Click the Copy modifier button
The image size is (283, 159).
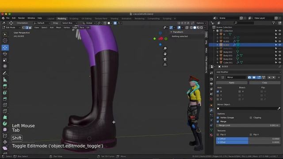point(265,83)
